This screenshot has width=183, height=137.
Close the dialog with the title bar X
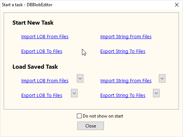pos(177,5)
